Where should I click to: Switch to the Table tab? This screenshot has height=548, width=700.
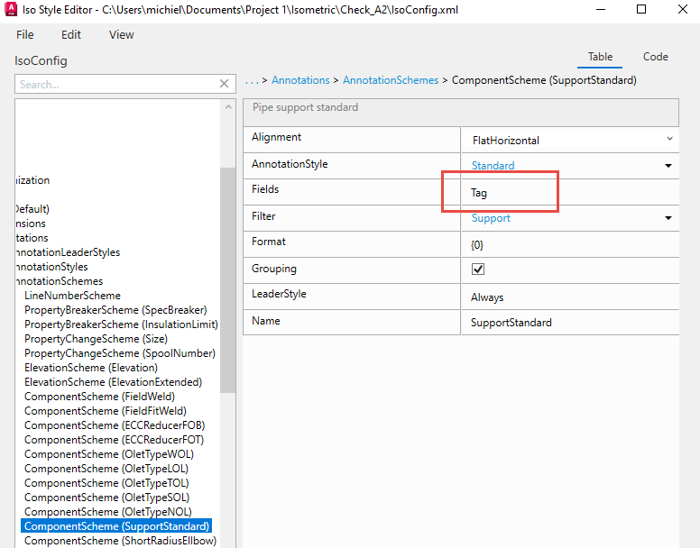point(600,57)
